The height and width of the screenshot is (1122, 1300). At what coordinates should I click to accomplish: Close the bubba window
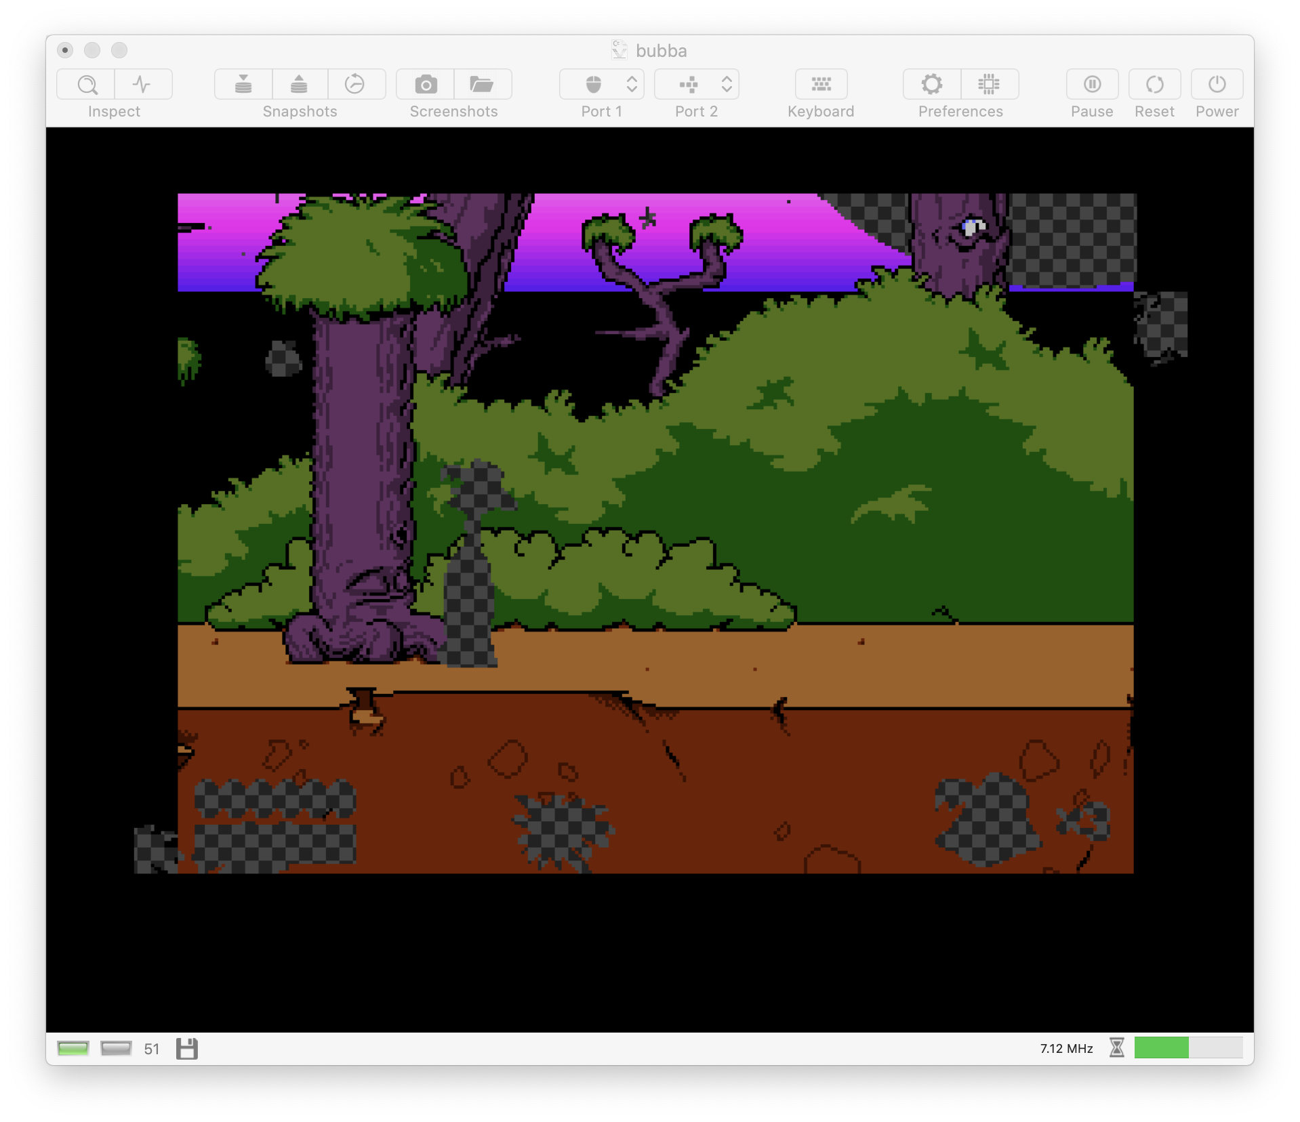click(x=65, y=50)
